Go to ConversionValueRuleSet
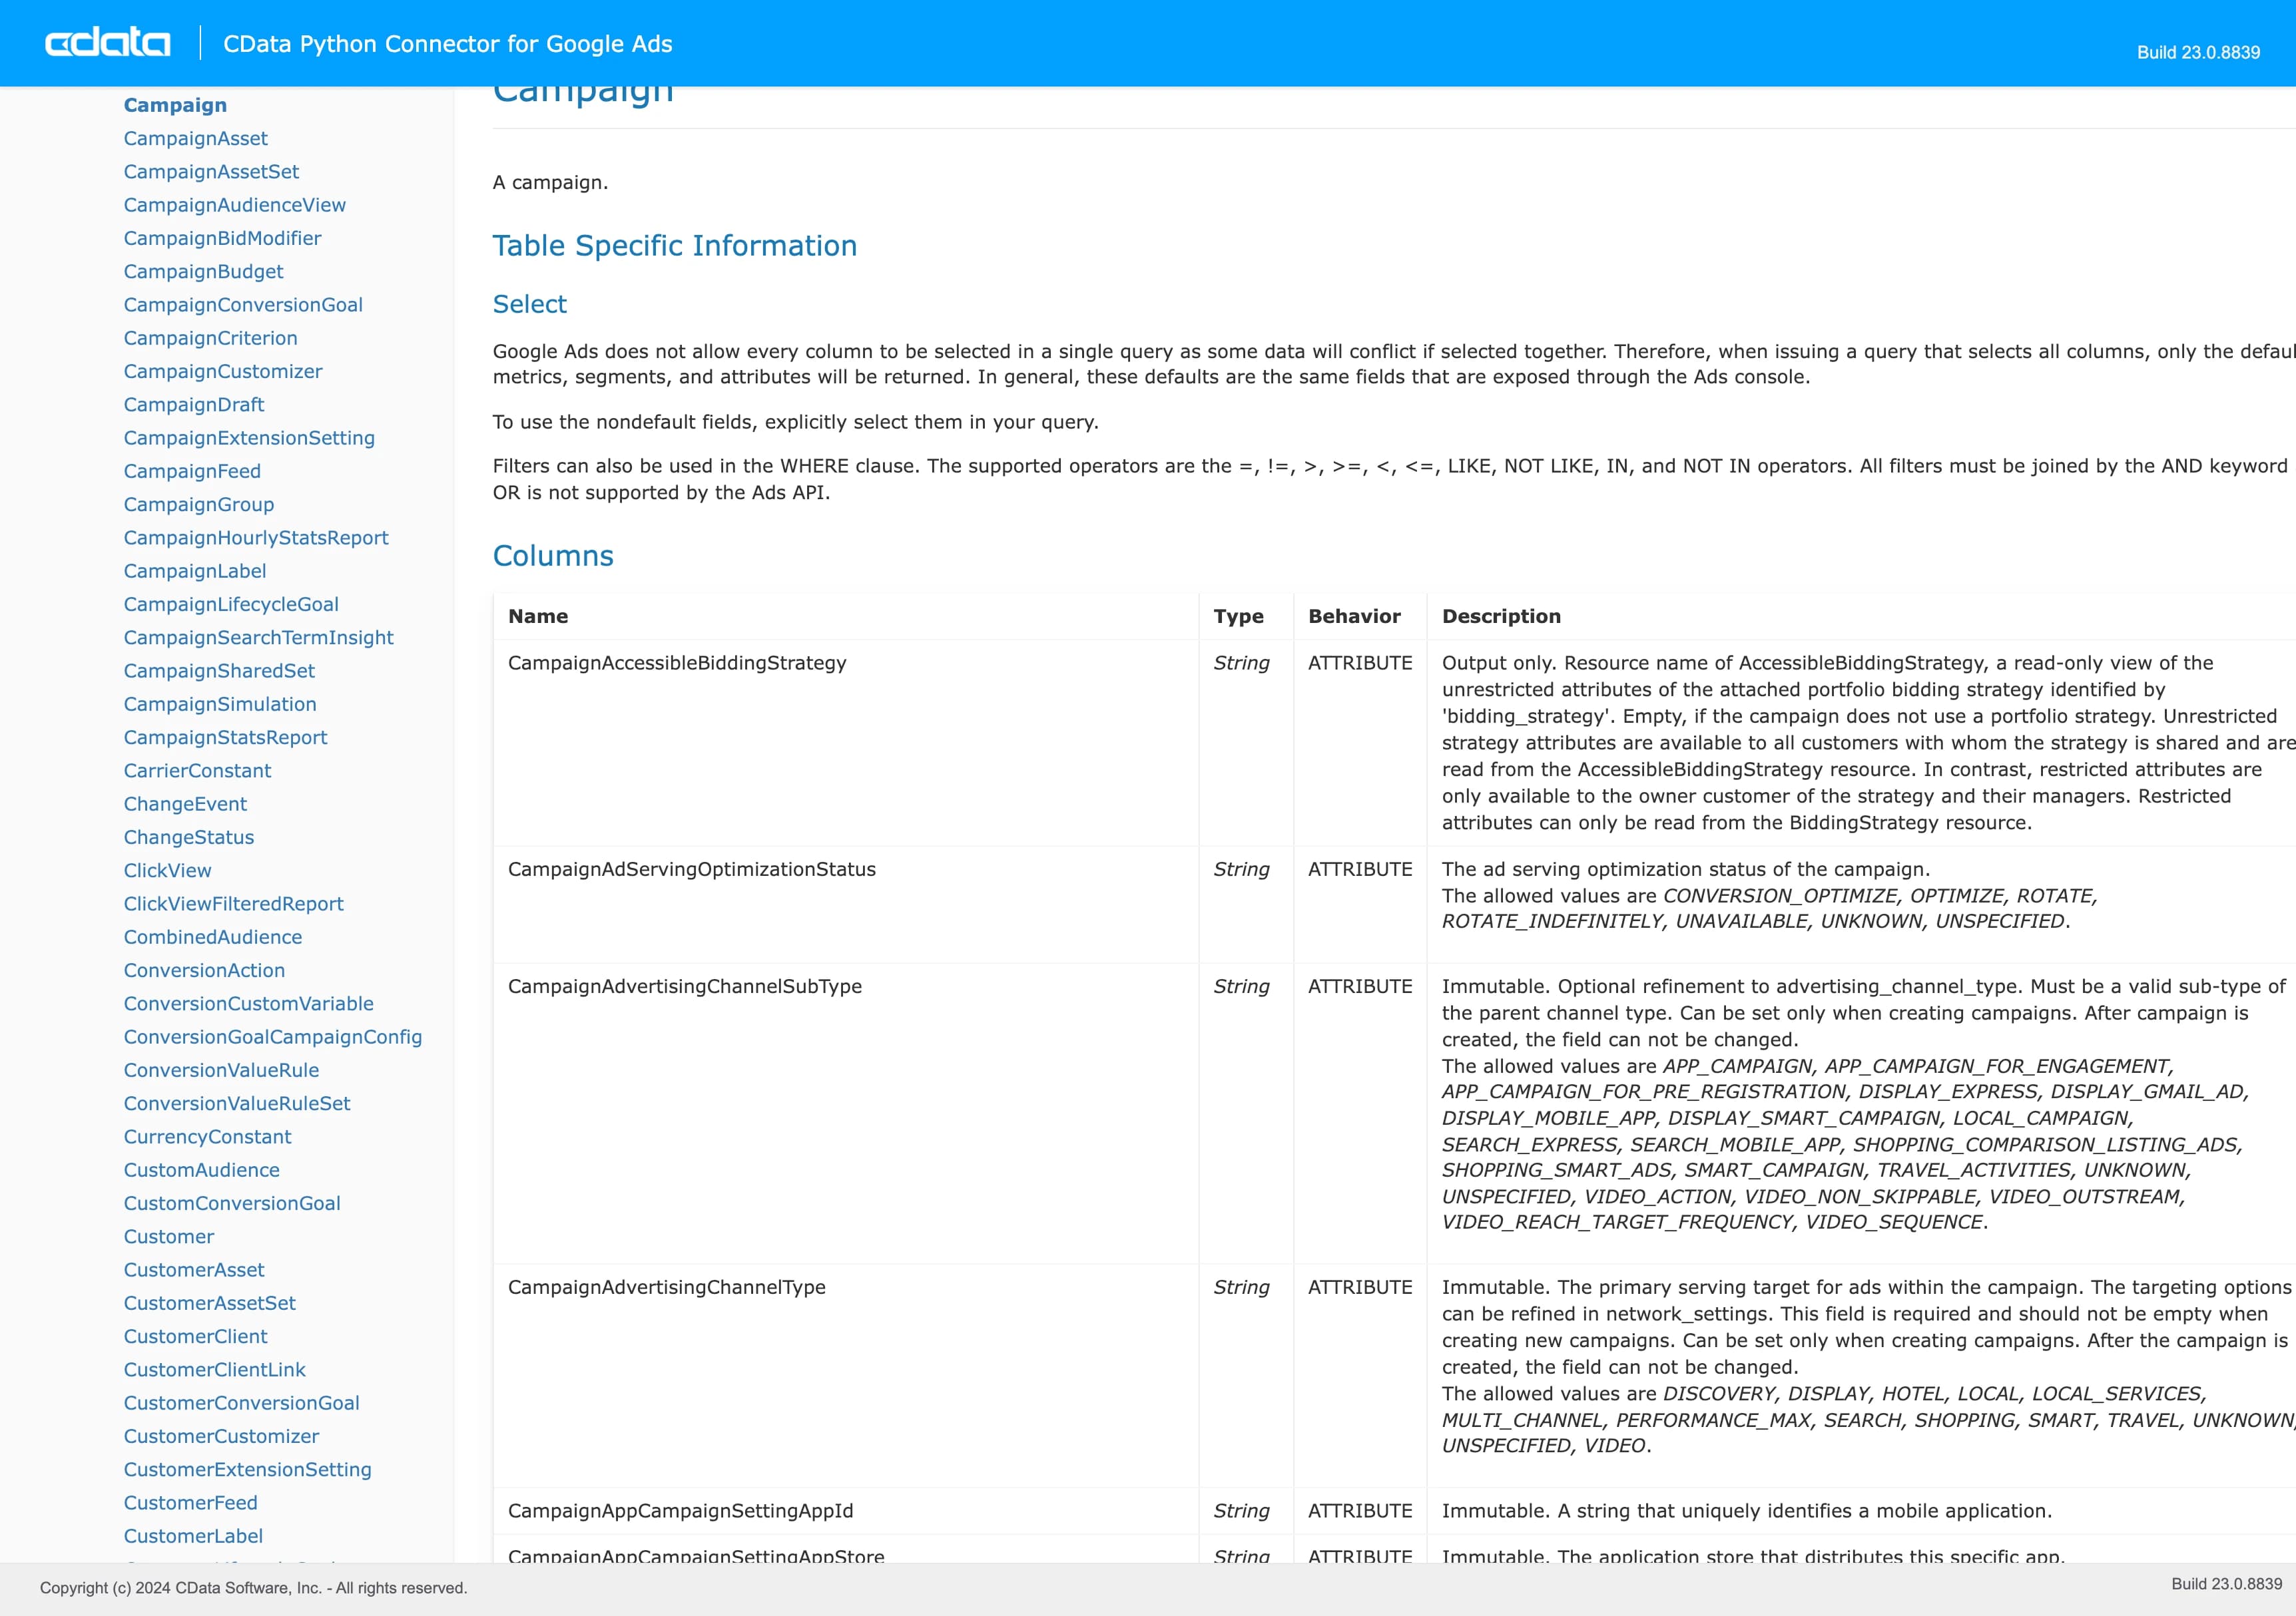Viewport: 2296px width, 1616px height. (237, 1104)
